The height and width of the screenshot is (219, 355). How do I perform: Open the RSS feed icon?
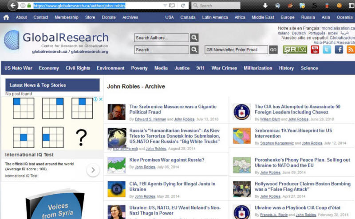[x=350, y=50]
